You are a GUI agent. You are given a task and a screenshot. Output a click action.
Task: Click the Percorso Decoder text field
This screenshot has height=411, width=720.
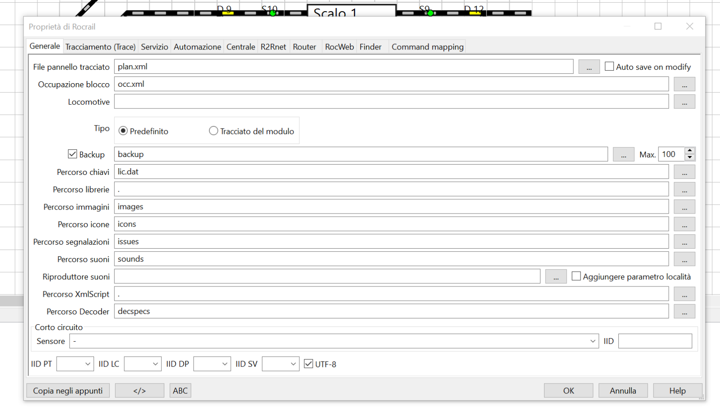pos(391,312)
